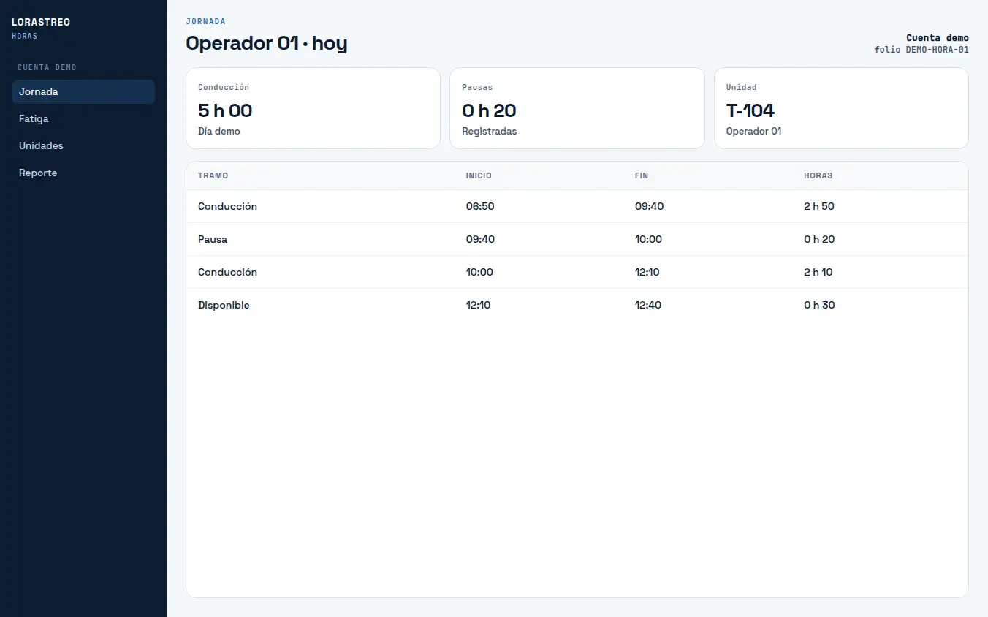Select the "0 h 30" hours value
Image resolution: width=988 pixels, height=617 pixels.
[x=819, y=306]
